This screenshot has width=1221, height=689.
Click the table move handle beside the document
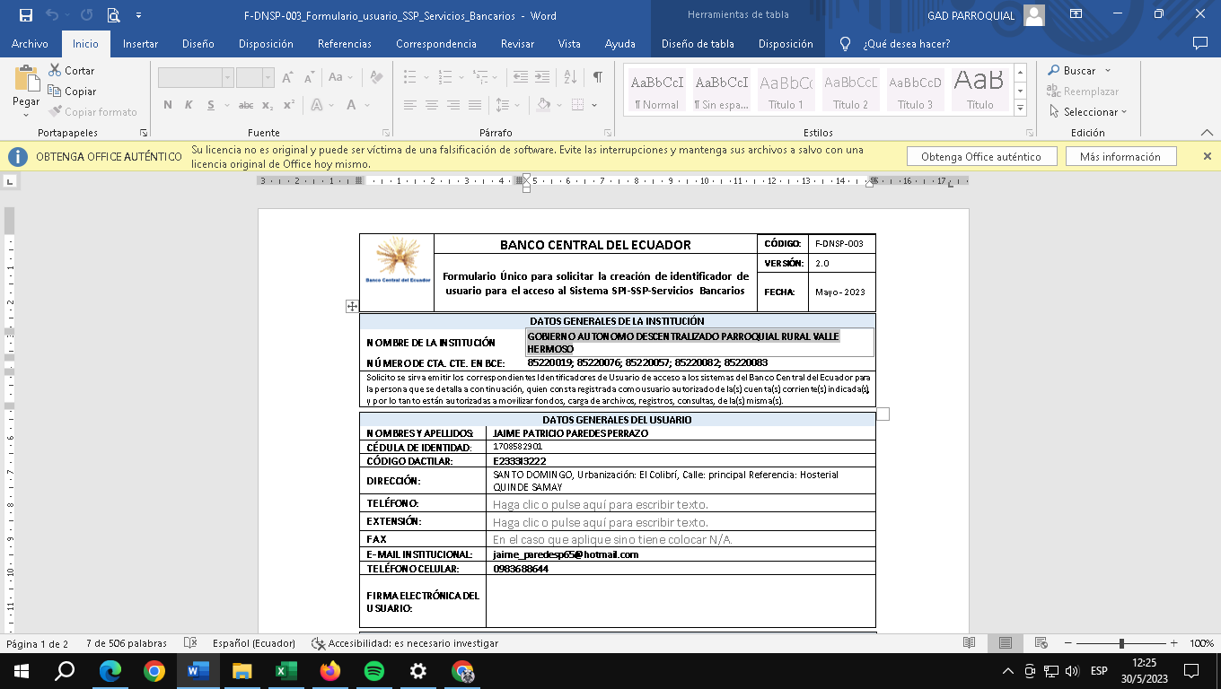point(352,306)
